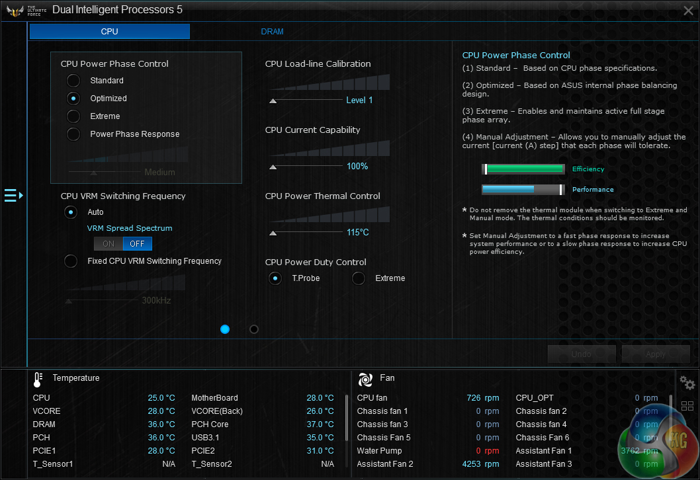
Task: Click the Efficiency bar indicator
Action: pos(522,169)
